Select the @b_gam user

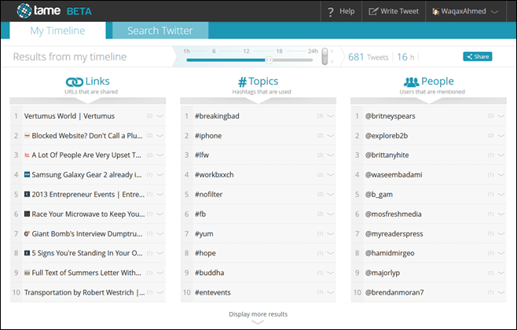click(x=379, y=195)
